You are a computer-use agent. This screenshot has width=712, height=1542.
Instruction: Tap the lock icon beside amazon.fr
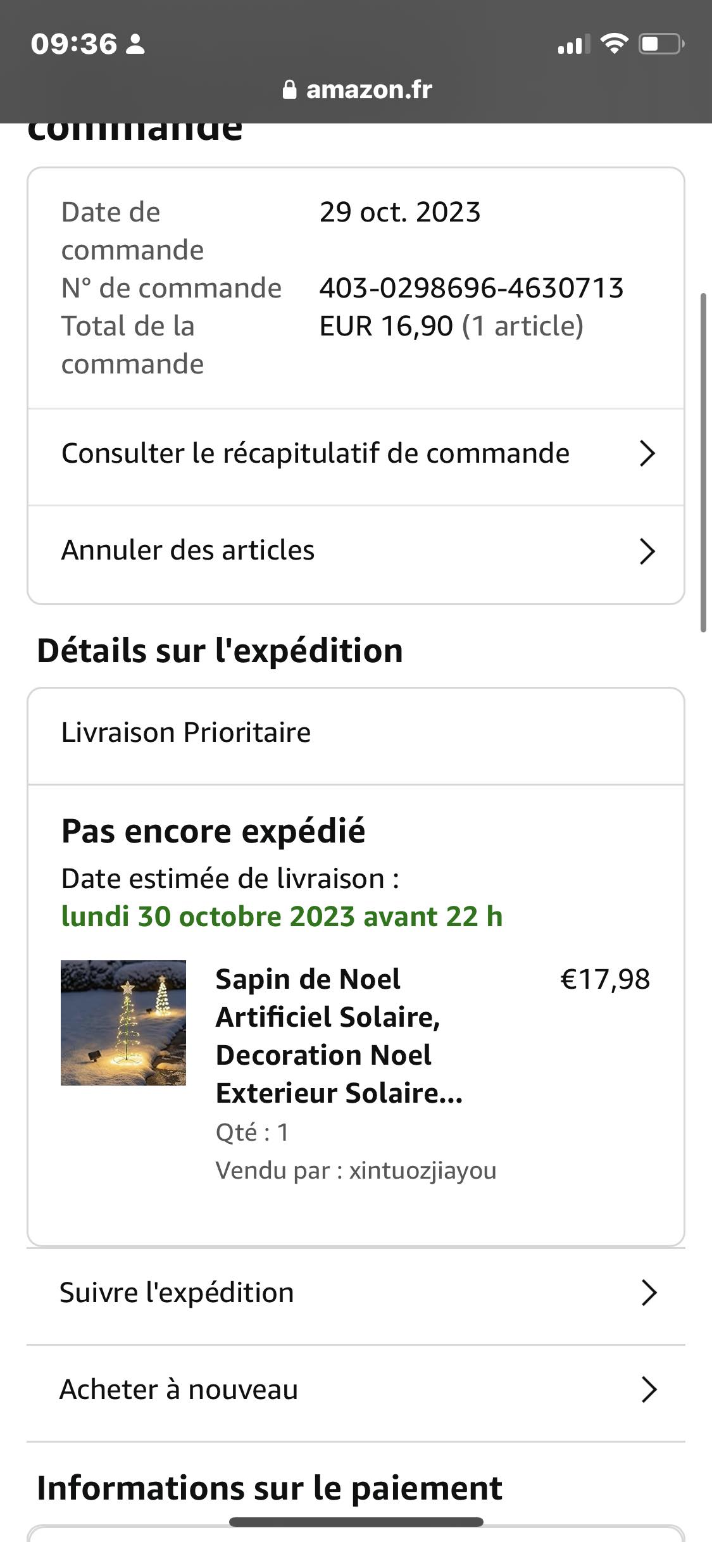pyautogui.click(x=289, y=90)
